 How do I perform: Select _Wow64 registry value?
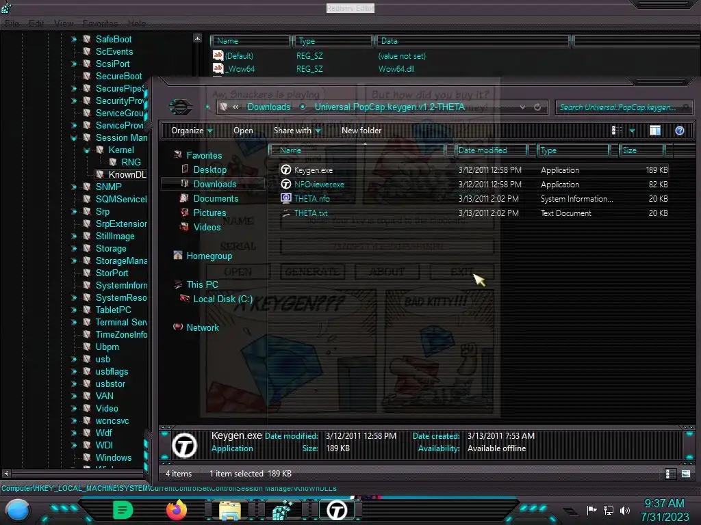240,69
